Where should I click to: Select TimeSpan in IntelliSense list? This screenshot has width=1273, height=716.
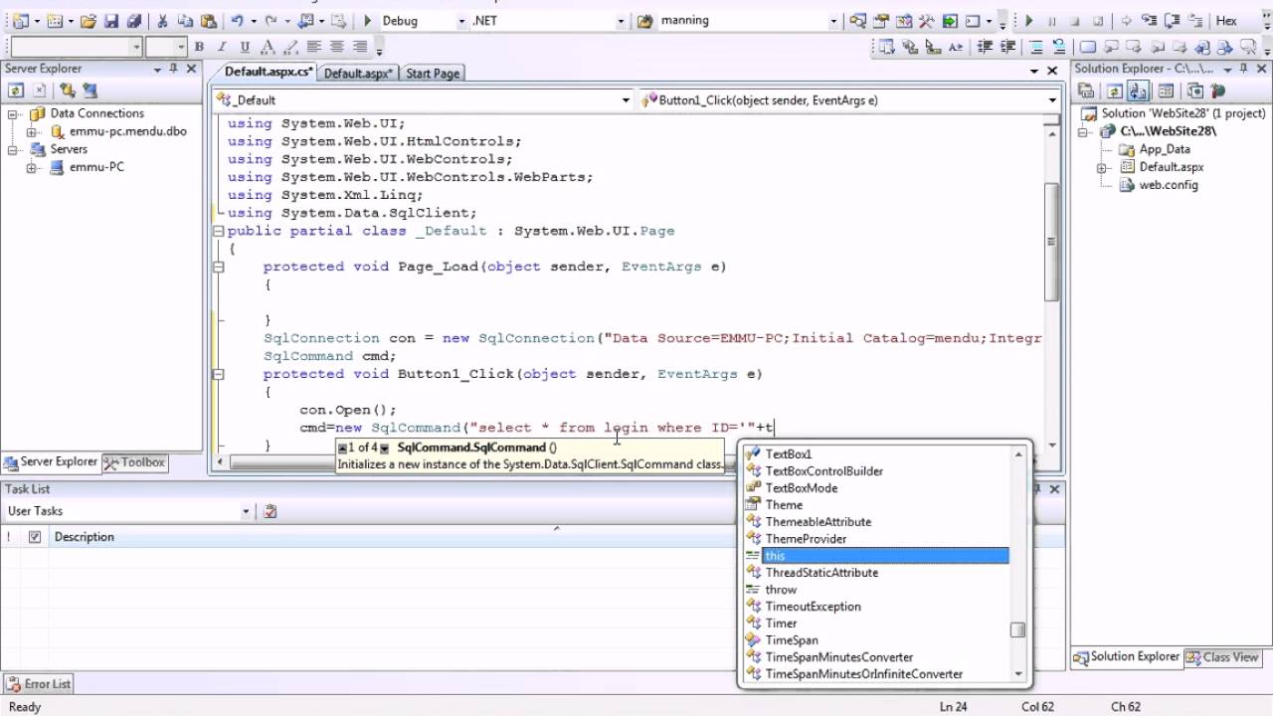click(792, 640)
